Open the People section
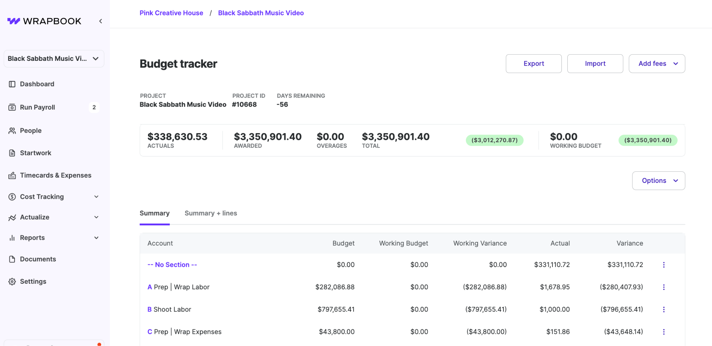The height and width of the screenshot is (346, 712). [31, 131]
